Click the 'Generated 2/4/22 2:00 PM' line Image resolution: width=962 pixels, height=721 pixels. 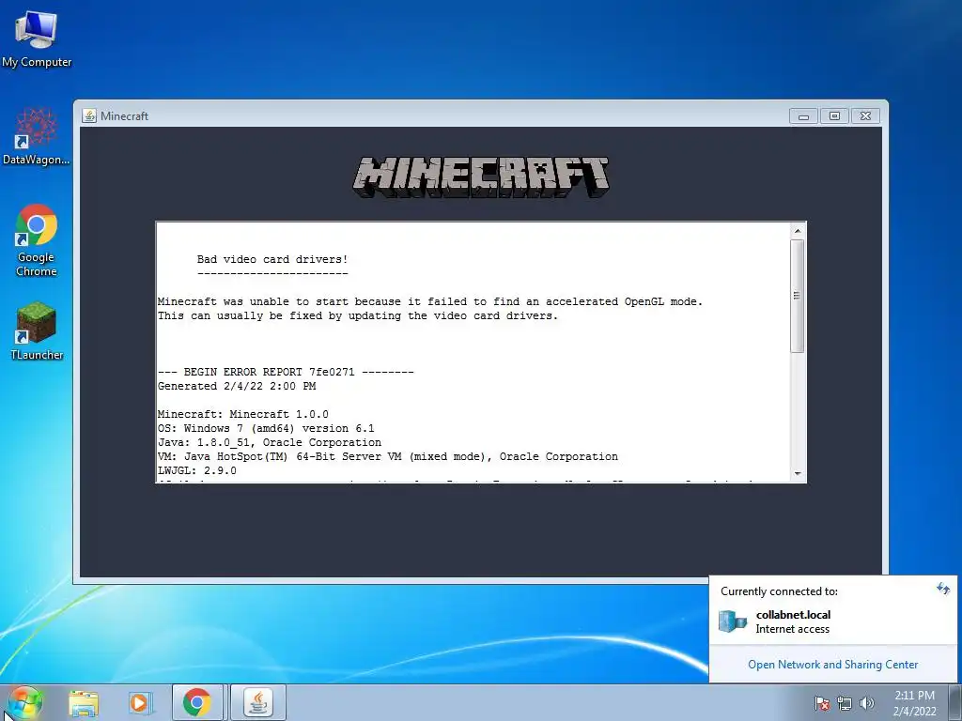coord(237,386)
